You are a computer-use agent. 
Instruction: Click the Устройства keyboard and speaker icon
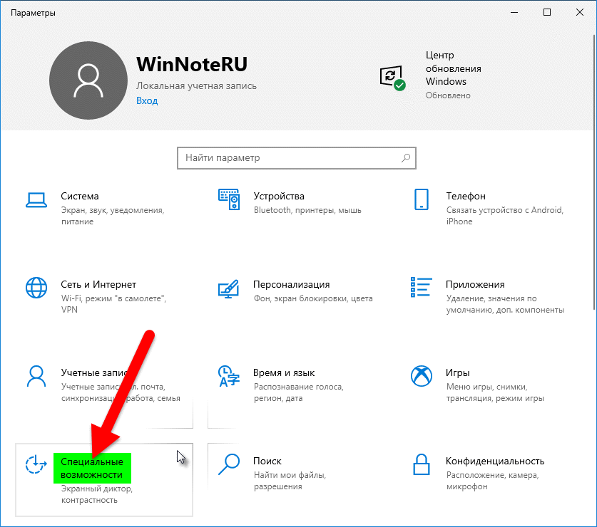pos(228,199)
